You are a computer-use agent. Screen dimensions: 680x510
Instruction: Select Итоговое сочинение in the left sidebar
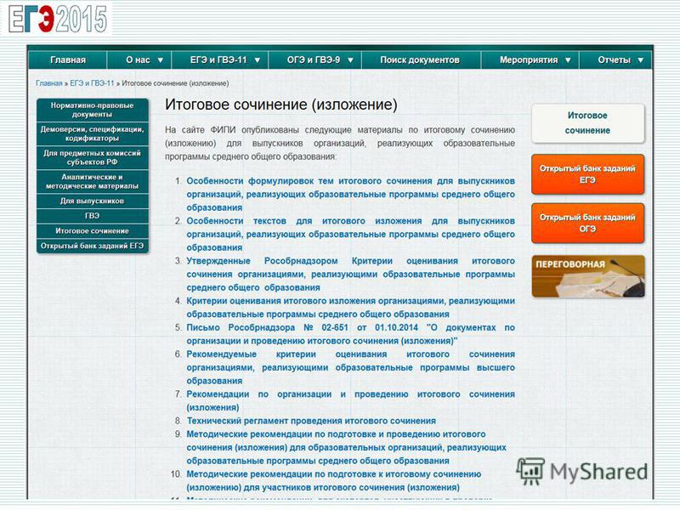pos(93,230)
